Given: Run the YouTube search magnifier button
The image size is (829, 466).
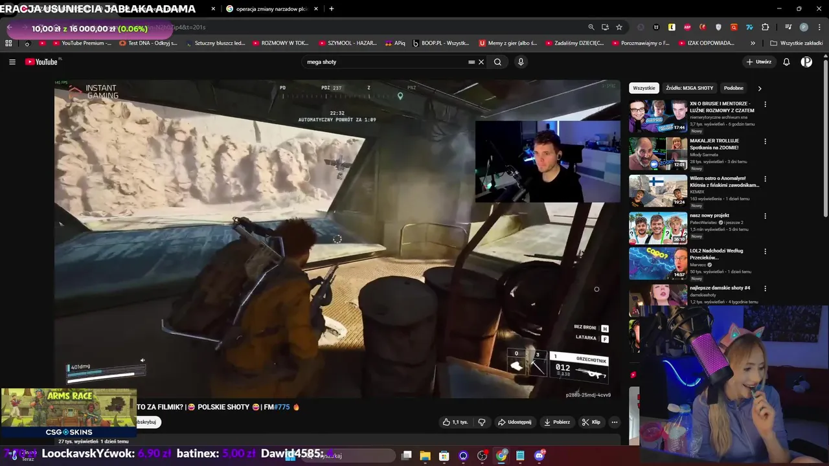Looking at the screenshot, I should coord(497,62).
